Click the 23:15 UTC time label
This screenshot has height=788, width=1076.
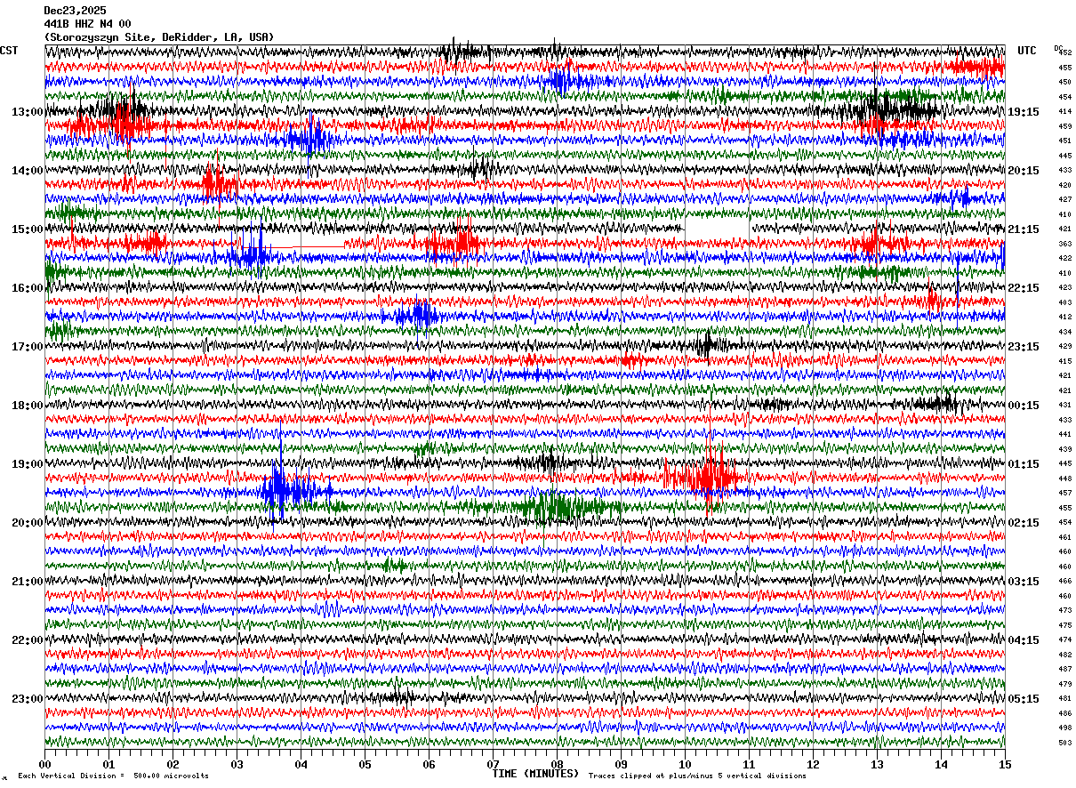tap(1024, 347)
